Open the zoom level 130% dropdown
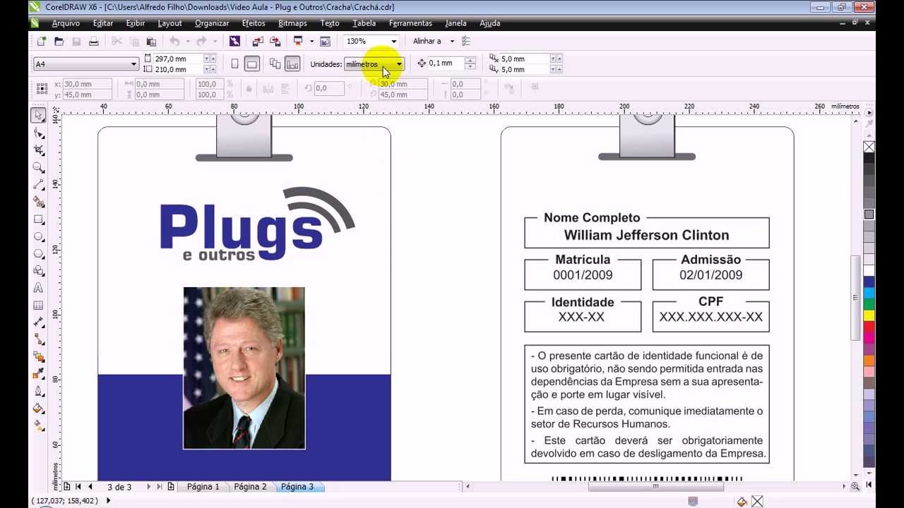This screenshot has width=904, height=508. tap(393, 42)
